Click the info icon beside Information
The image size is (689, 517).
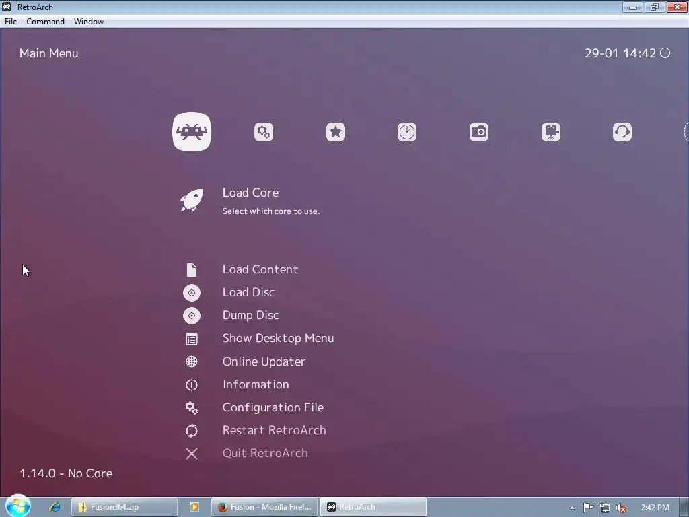(192, 385)
